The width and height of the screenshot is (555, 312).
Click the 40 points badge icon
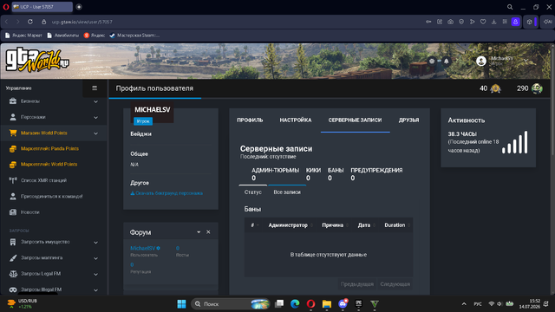click(x=495, y=88)
